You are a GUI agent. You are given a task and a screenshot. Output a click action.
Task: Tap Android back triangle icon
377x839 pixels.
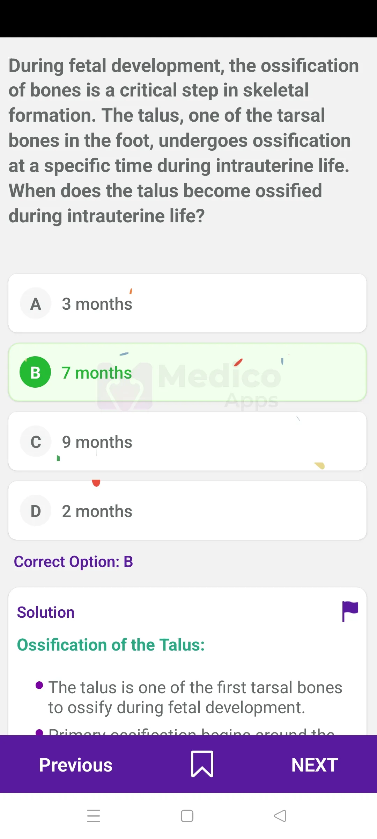280,816
